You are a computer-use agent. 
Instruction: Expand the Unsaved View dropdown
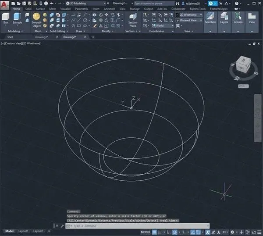[x=189, y=20]
